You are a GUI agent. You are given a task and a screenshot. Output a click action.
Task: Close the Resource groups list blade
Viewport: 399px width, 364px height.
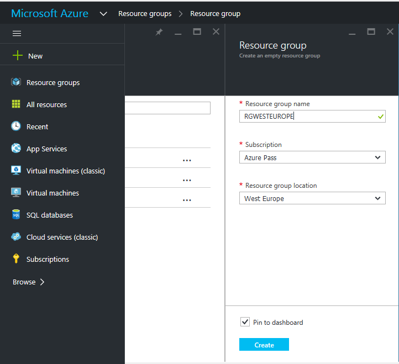click(x=216, y=31)
